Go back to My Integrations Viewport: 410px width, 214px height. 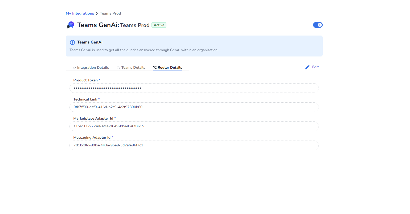click(80, 13)
